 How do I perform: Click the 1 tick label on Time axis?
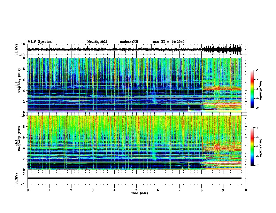49,190
